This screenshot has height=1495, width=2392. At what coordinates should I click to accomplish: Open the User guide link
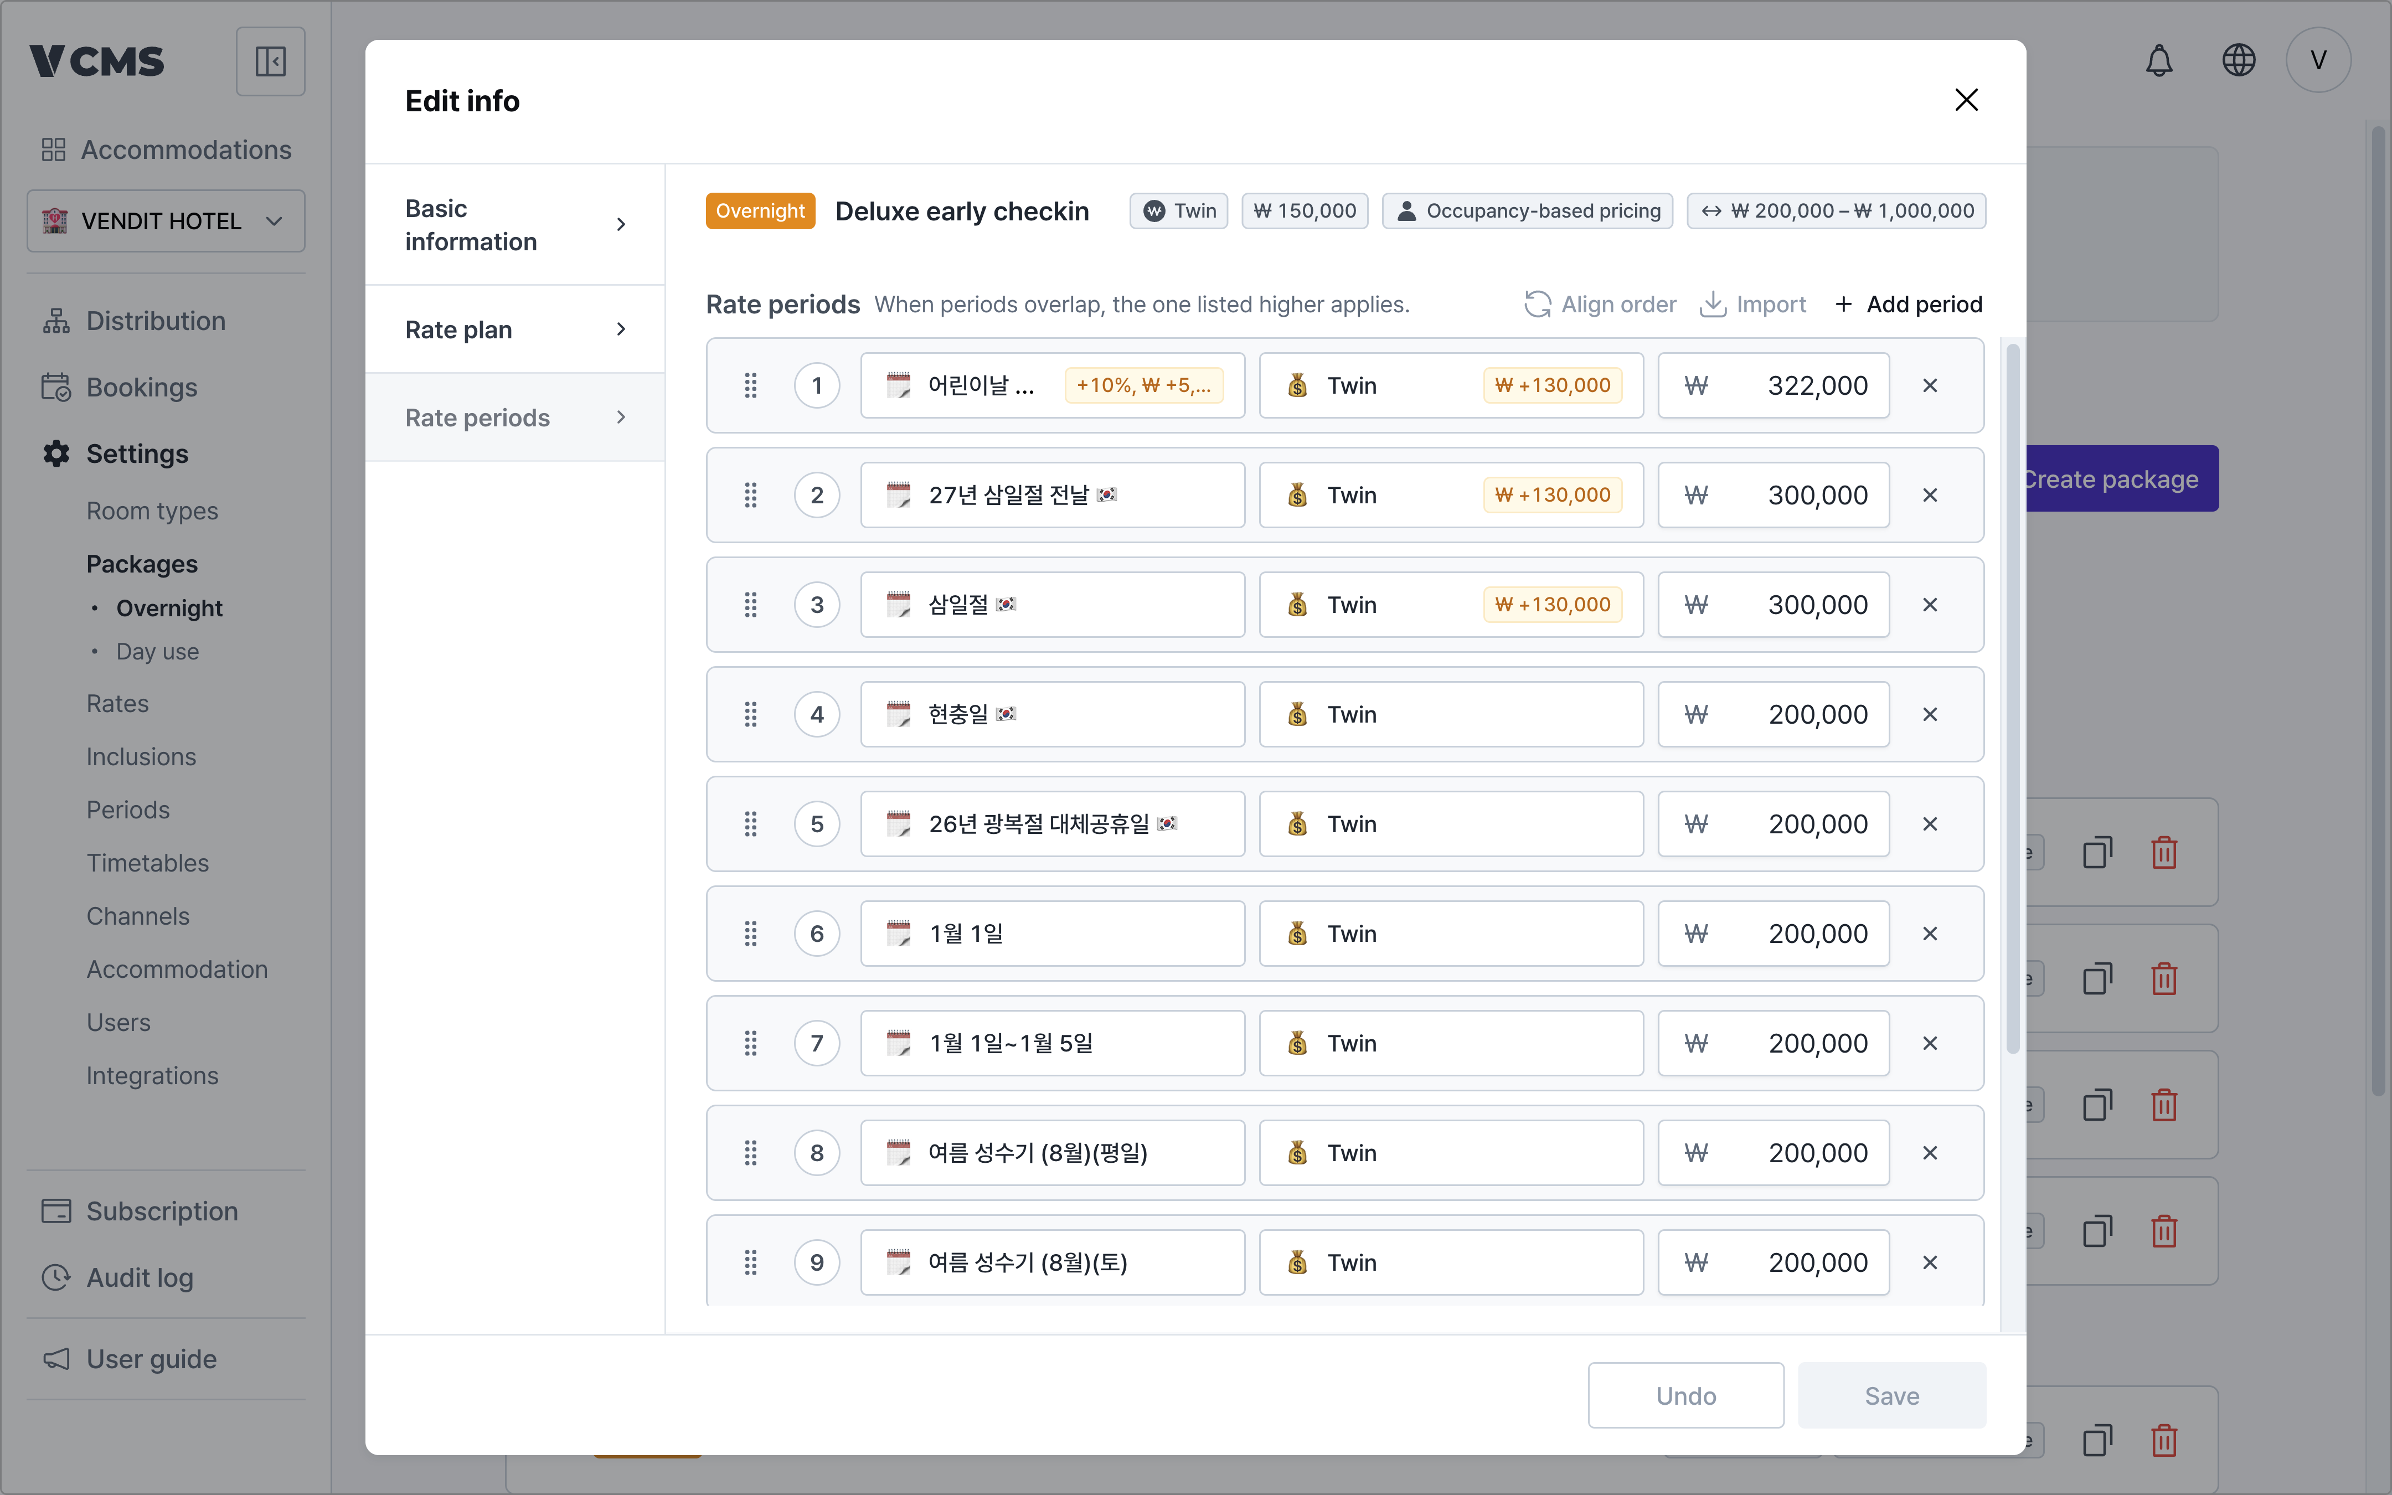point(128,1359)
